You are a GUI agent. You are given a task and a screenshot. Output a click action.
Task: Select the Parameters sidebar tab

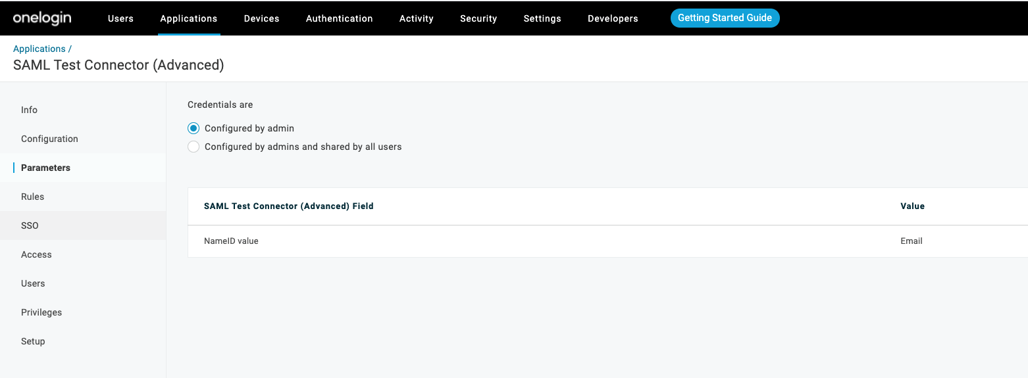coord(83,168)
